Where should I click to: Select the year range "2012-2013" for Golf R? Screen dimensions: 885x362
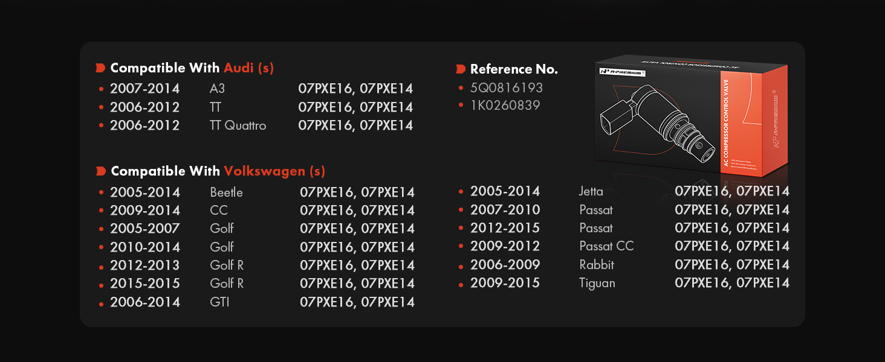[x=145, y=265]
